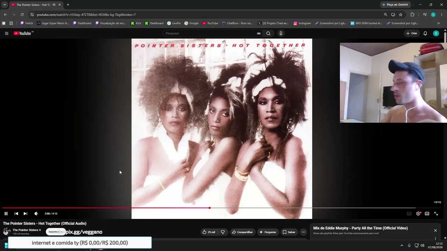Mute audio on the browser tab
This screenshot has height=251, width=447.
[x=54, y=5]
